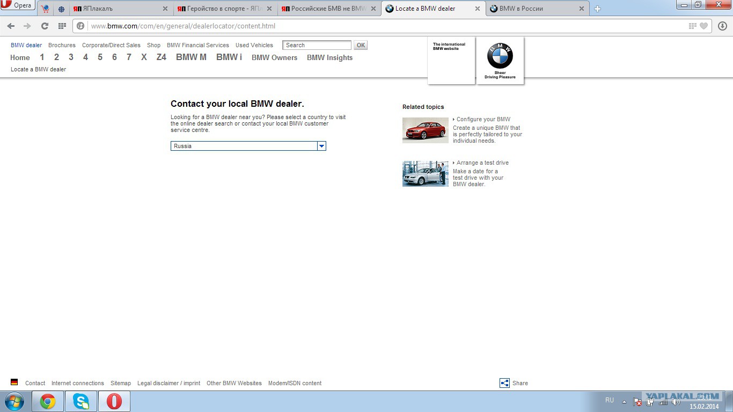Open the red BMW configure thumbnail
Screen dimensions: 733x412
click(x=426, y=130)
